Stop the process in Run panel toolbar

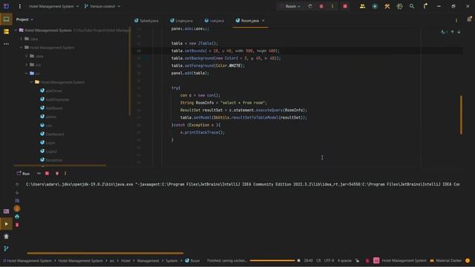coord(47,174)
